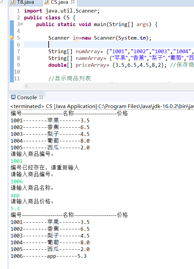Click the Java file icon on T8.java tab
This screenshot has height=269, width=194.
(x=13, y=2)
